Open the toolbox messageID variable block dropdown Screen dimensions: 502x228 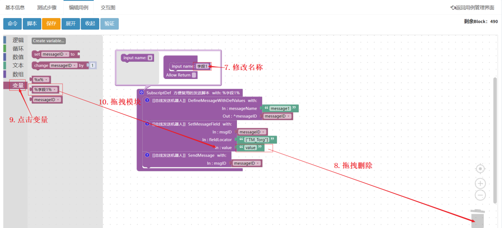click(x=47, y=100)
